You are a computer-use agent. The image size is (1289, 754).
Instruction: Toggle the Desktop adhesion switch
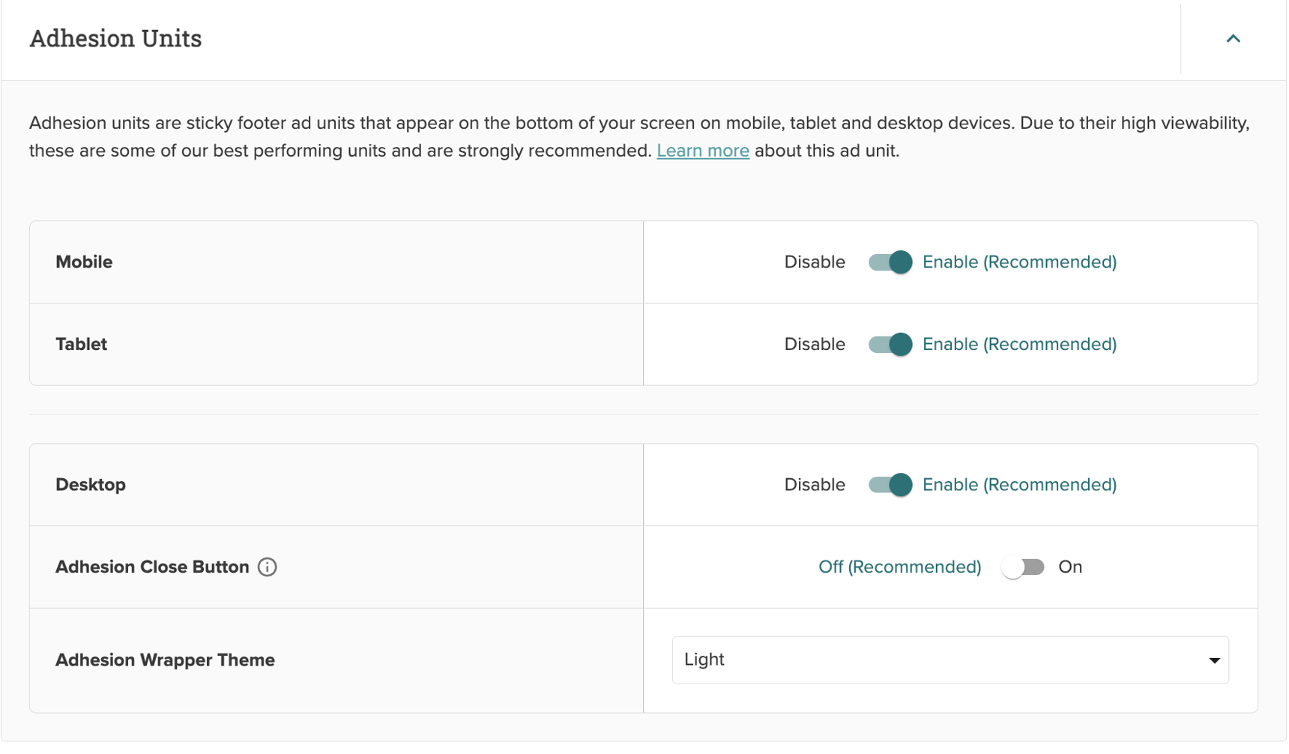pos(890,485)
